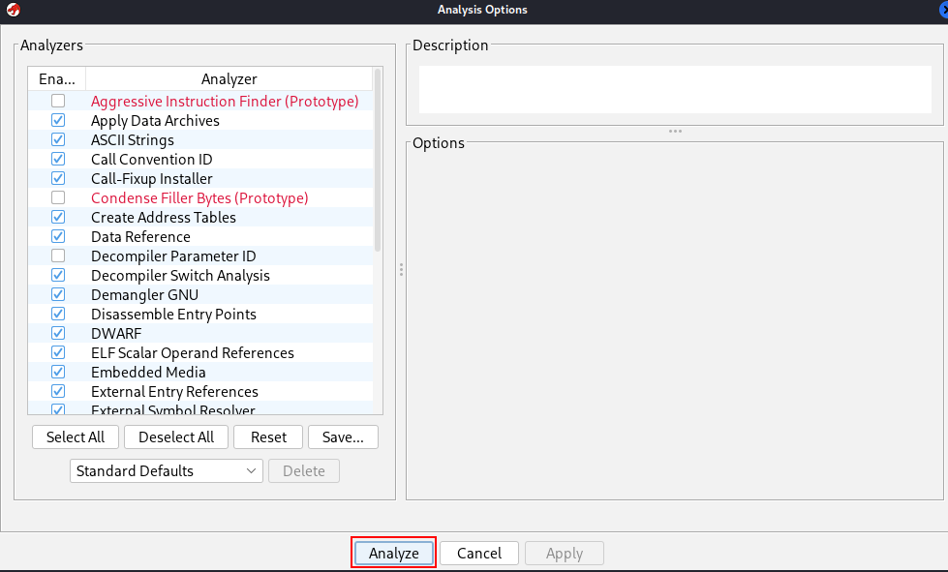
Task: Click the Deselect All button
Action: click(176, 437)
